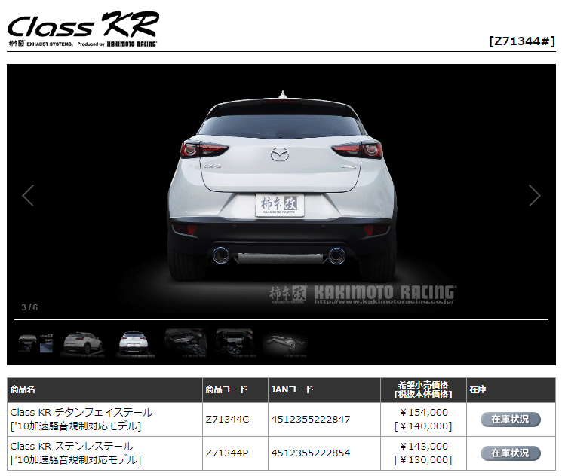
Task: Show the last thumbnail of exhaust pipe layout
Action: pyautogui.click(x=285, y=343)
